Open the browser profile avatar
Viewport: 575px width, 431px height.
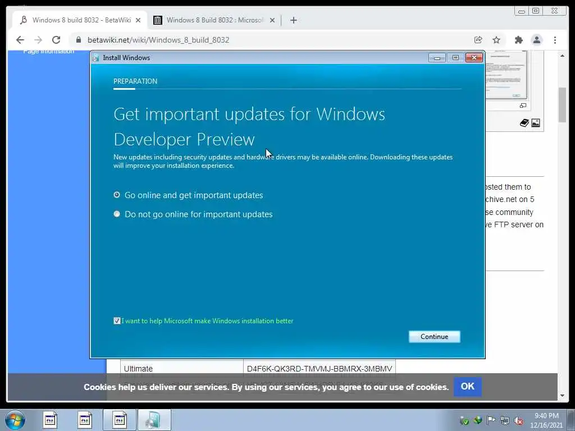[x=537, y=40]
